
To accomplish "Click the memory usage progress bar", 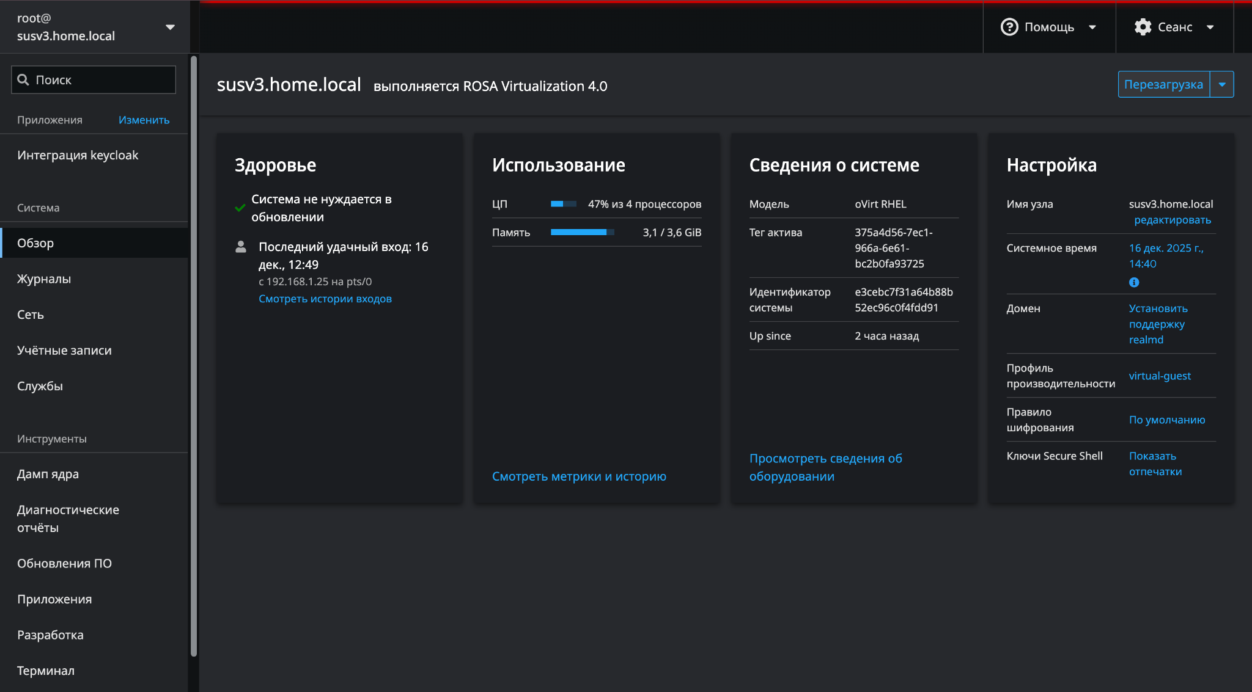I will (582, 232).
